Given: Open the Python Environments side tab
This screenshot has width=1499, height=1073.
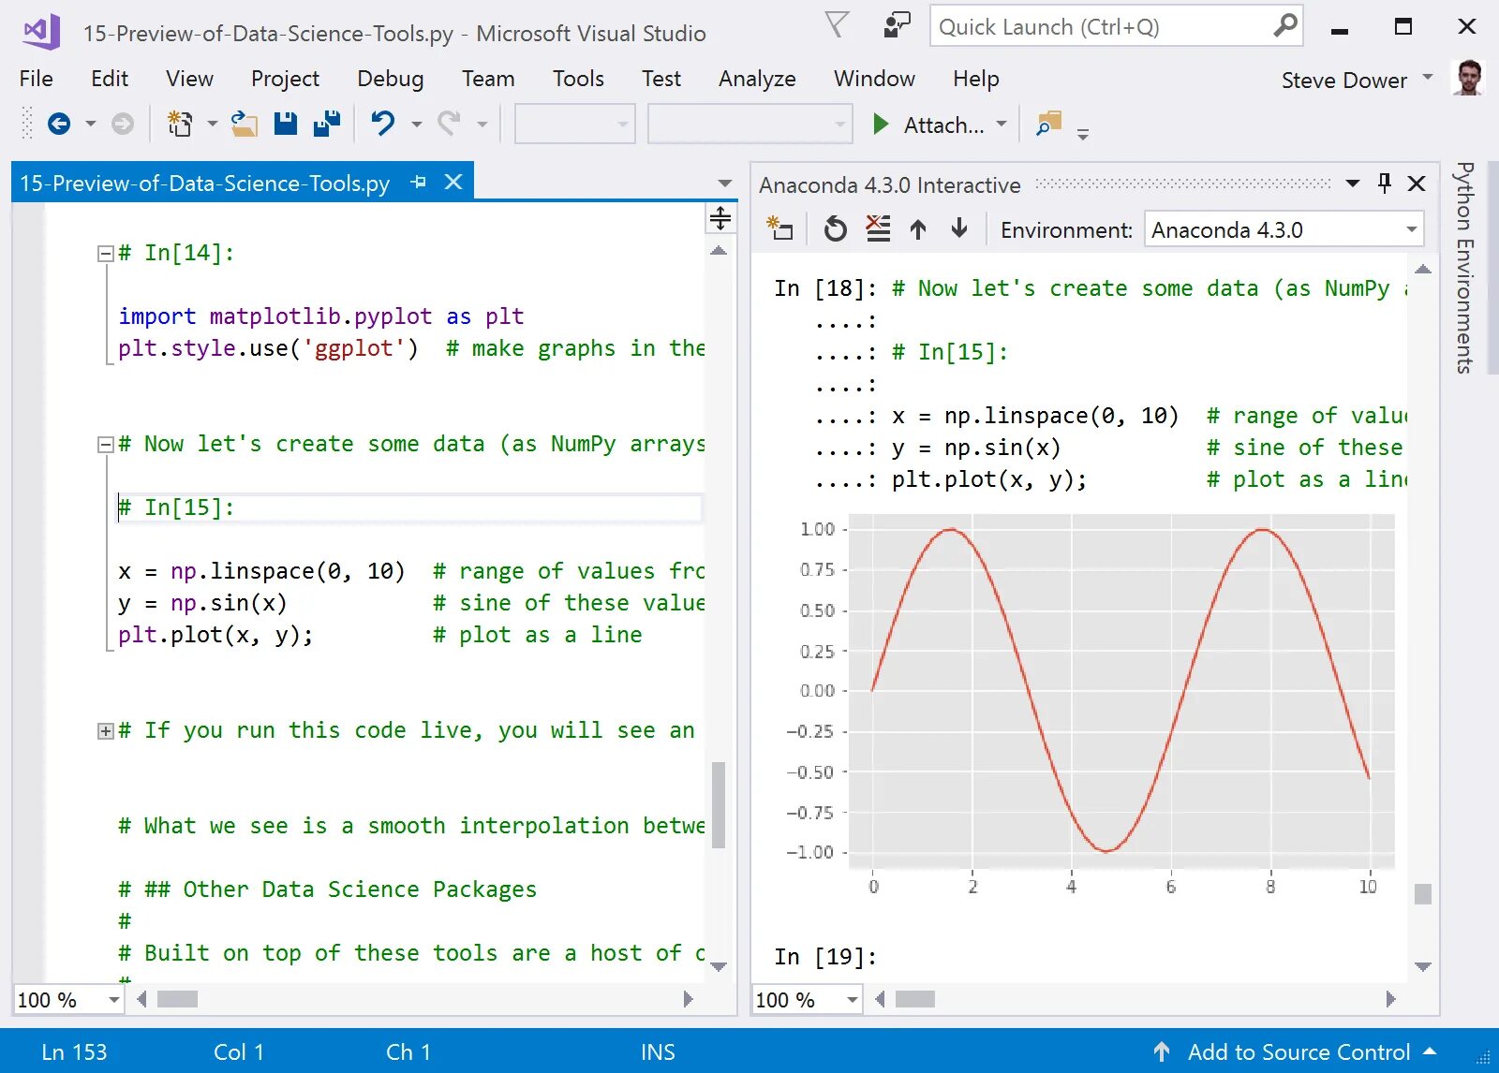Looking at the screenshot, I should 1464,268.
